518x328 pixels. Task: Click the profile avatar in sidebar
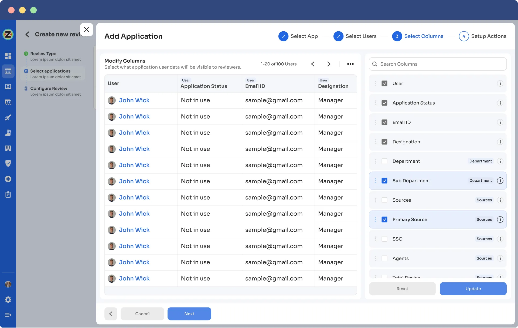[8, 284]
